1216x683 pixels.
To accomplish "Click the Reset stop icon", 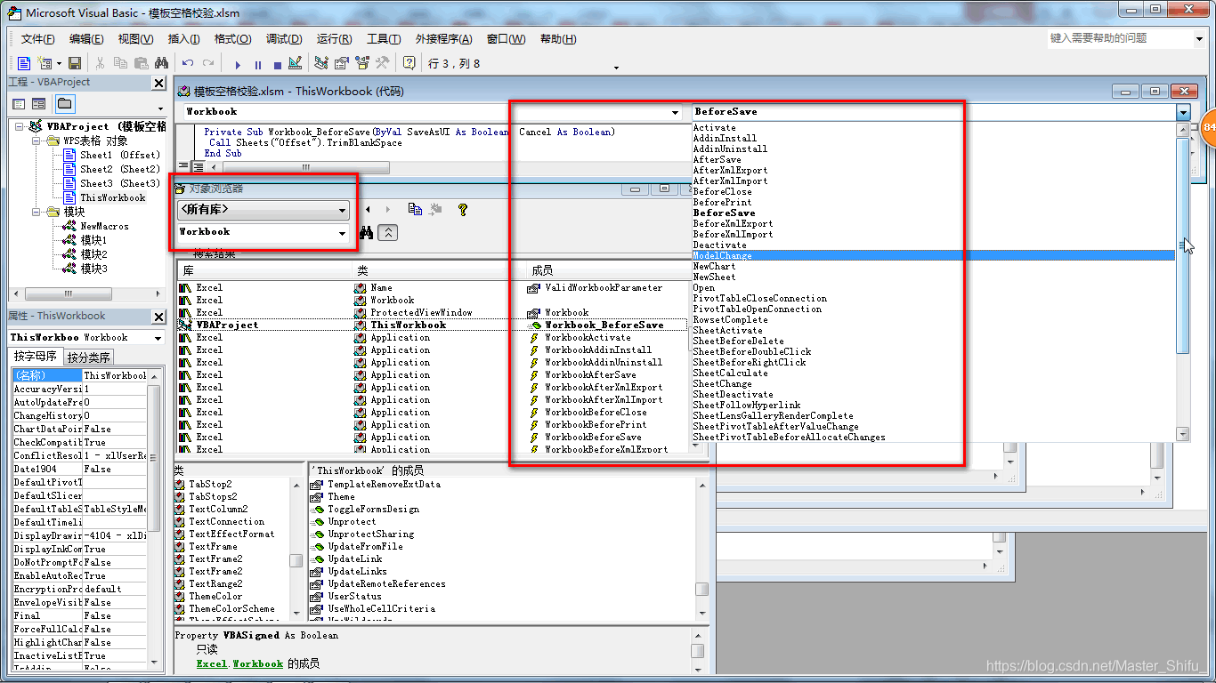I will click(x=277, y=64).
